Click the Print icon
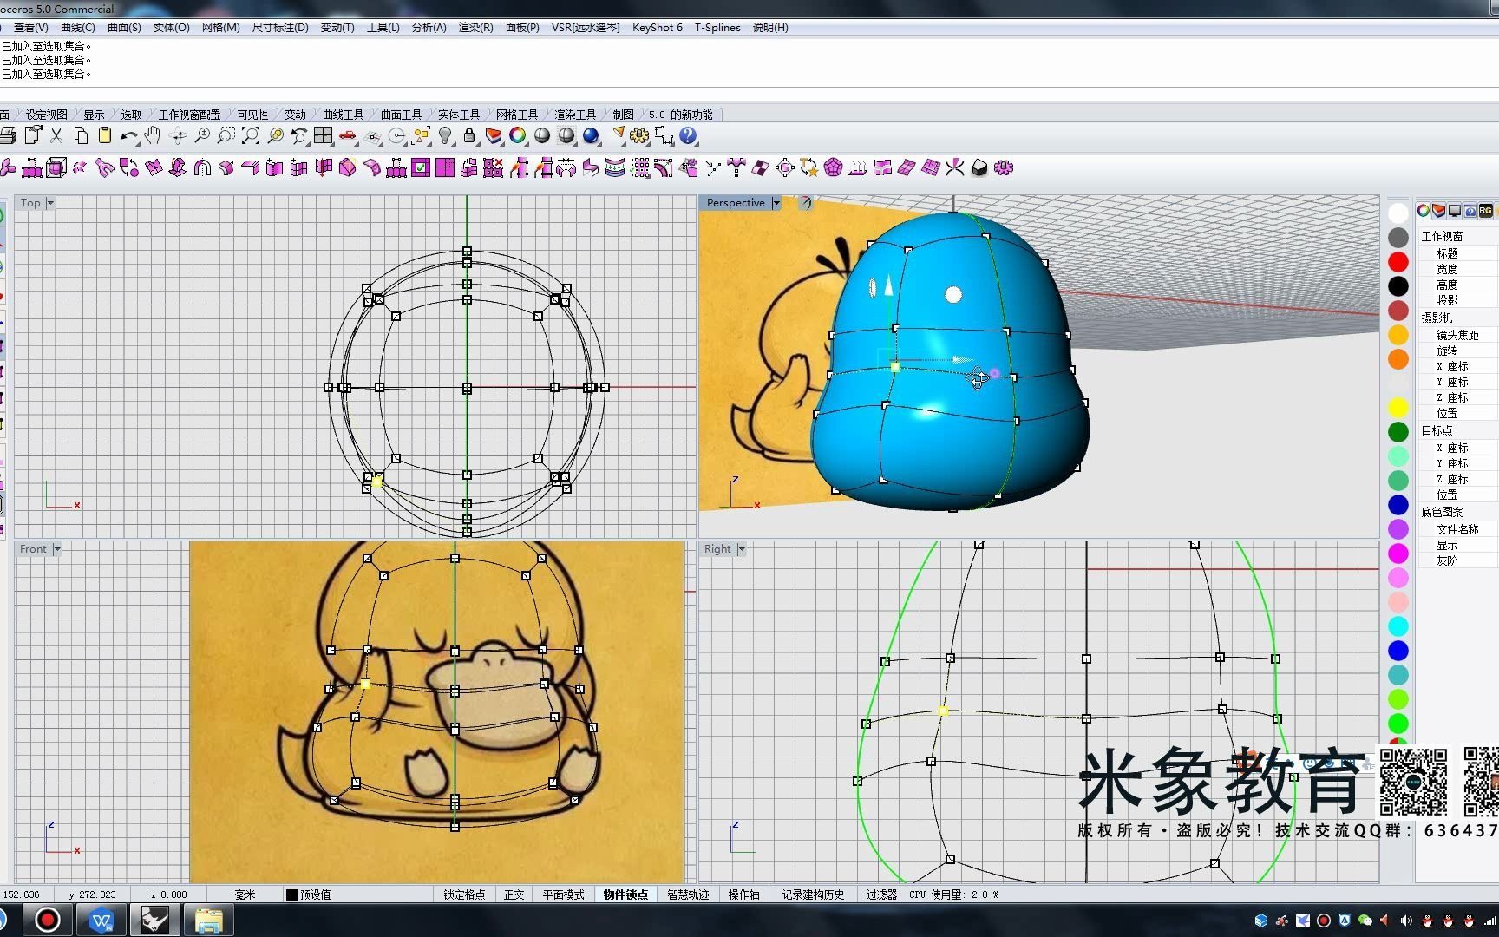Image resolution: width=1499 pixels, height=937 pixels. click(10, 136)
